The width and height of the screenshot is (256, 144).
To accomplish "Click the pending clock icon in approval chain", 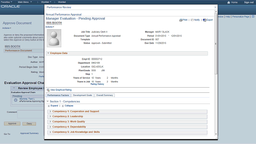I will pyautogui.click(x=16, y=100).
